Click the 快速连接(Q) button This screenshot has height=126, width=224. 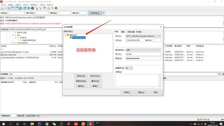pos(95,13)
